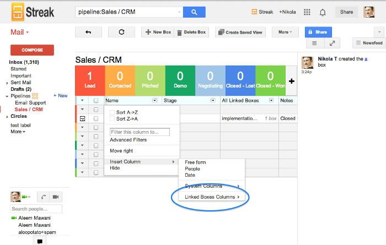Expand the More labels list in sidebar
This screenshot has width=386, height=245.
pos(18,132)
